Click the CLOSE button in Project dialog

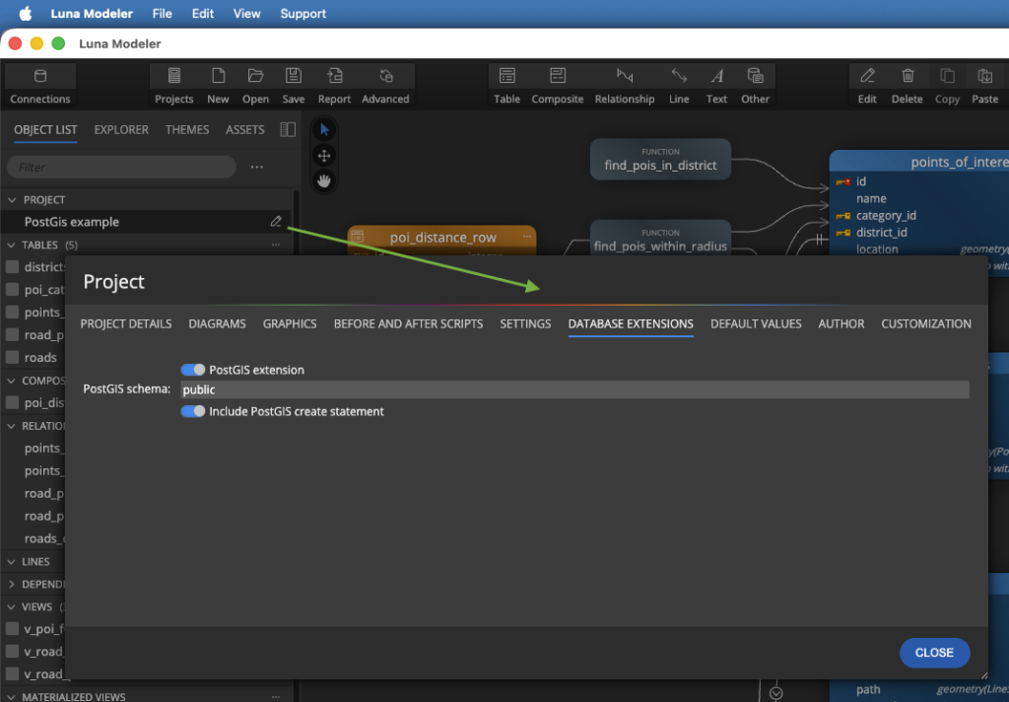(933, 653)
